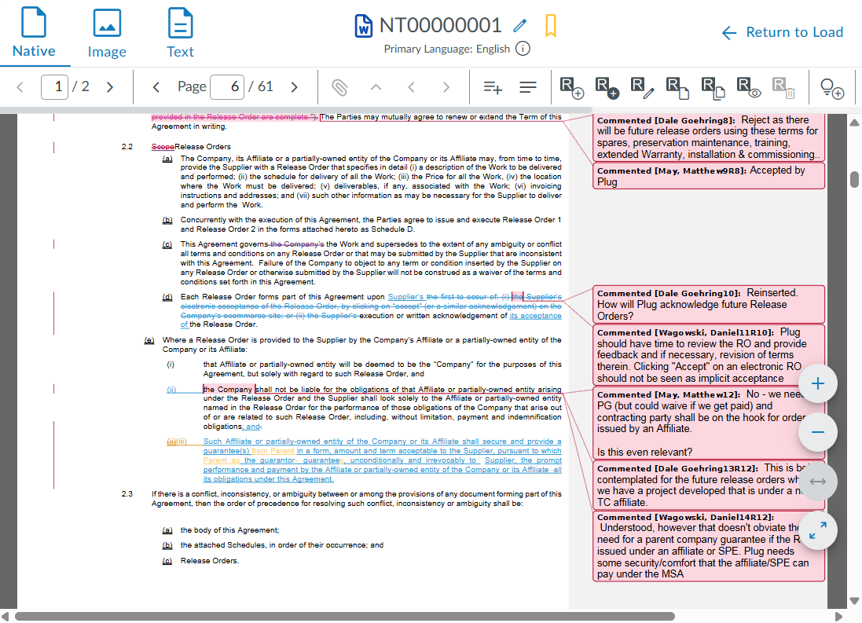
Task: Click redaction R with outlined plus icon
Action: (x=571, y=87)
